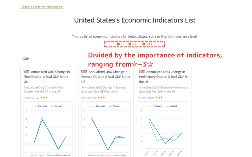Go back to Economic Indicators List
Viewport: 252px width, 157px height.
42,7
